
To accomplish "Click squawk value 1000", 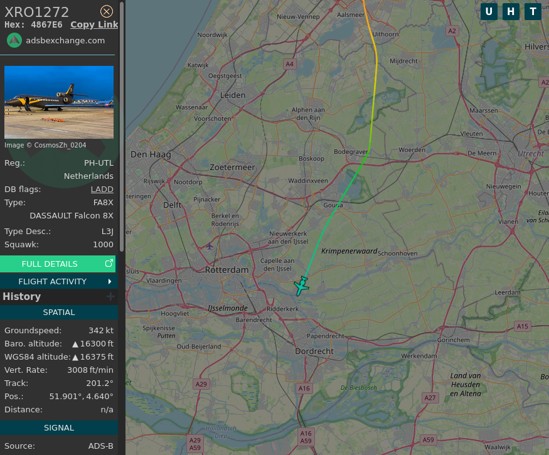I will tap(103, 245).
